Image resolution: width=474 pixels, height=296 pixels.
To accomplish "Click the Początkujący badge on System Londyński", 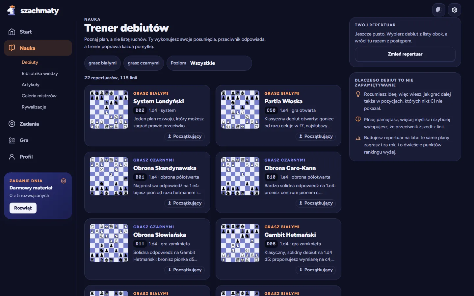I will (185, 136).
